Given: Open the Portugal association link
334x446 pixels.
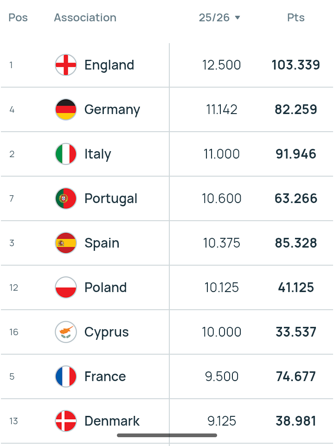Looking at the screenshot, I should (x=111, y=198).
